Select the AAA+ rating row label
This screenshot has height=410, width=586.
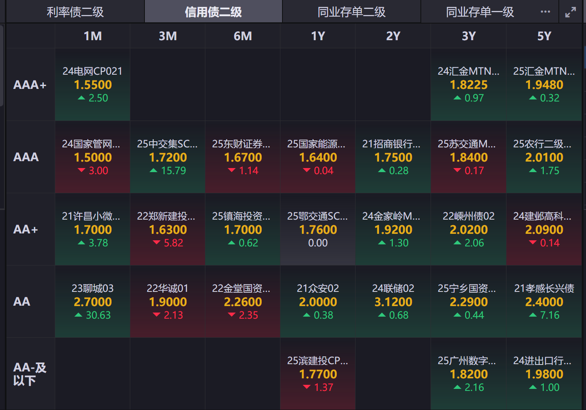click(30, 85)
